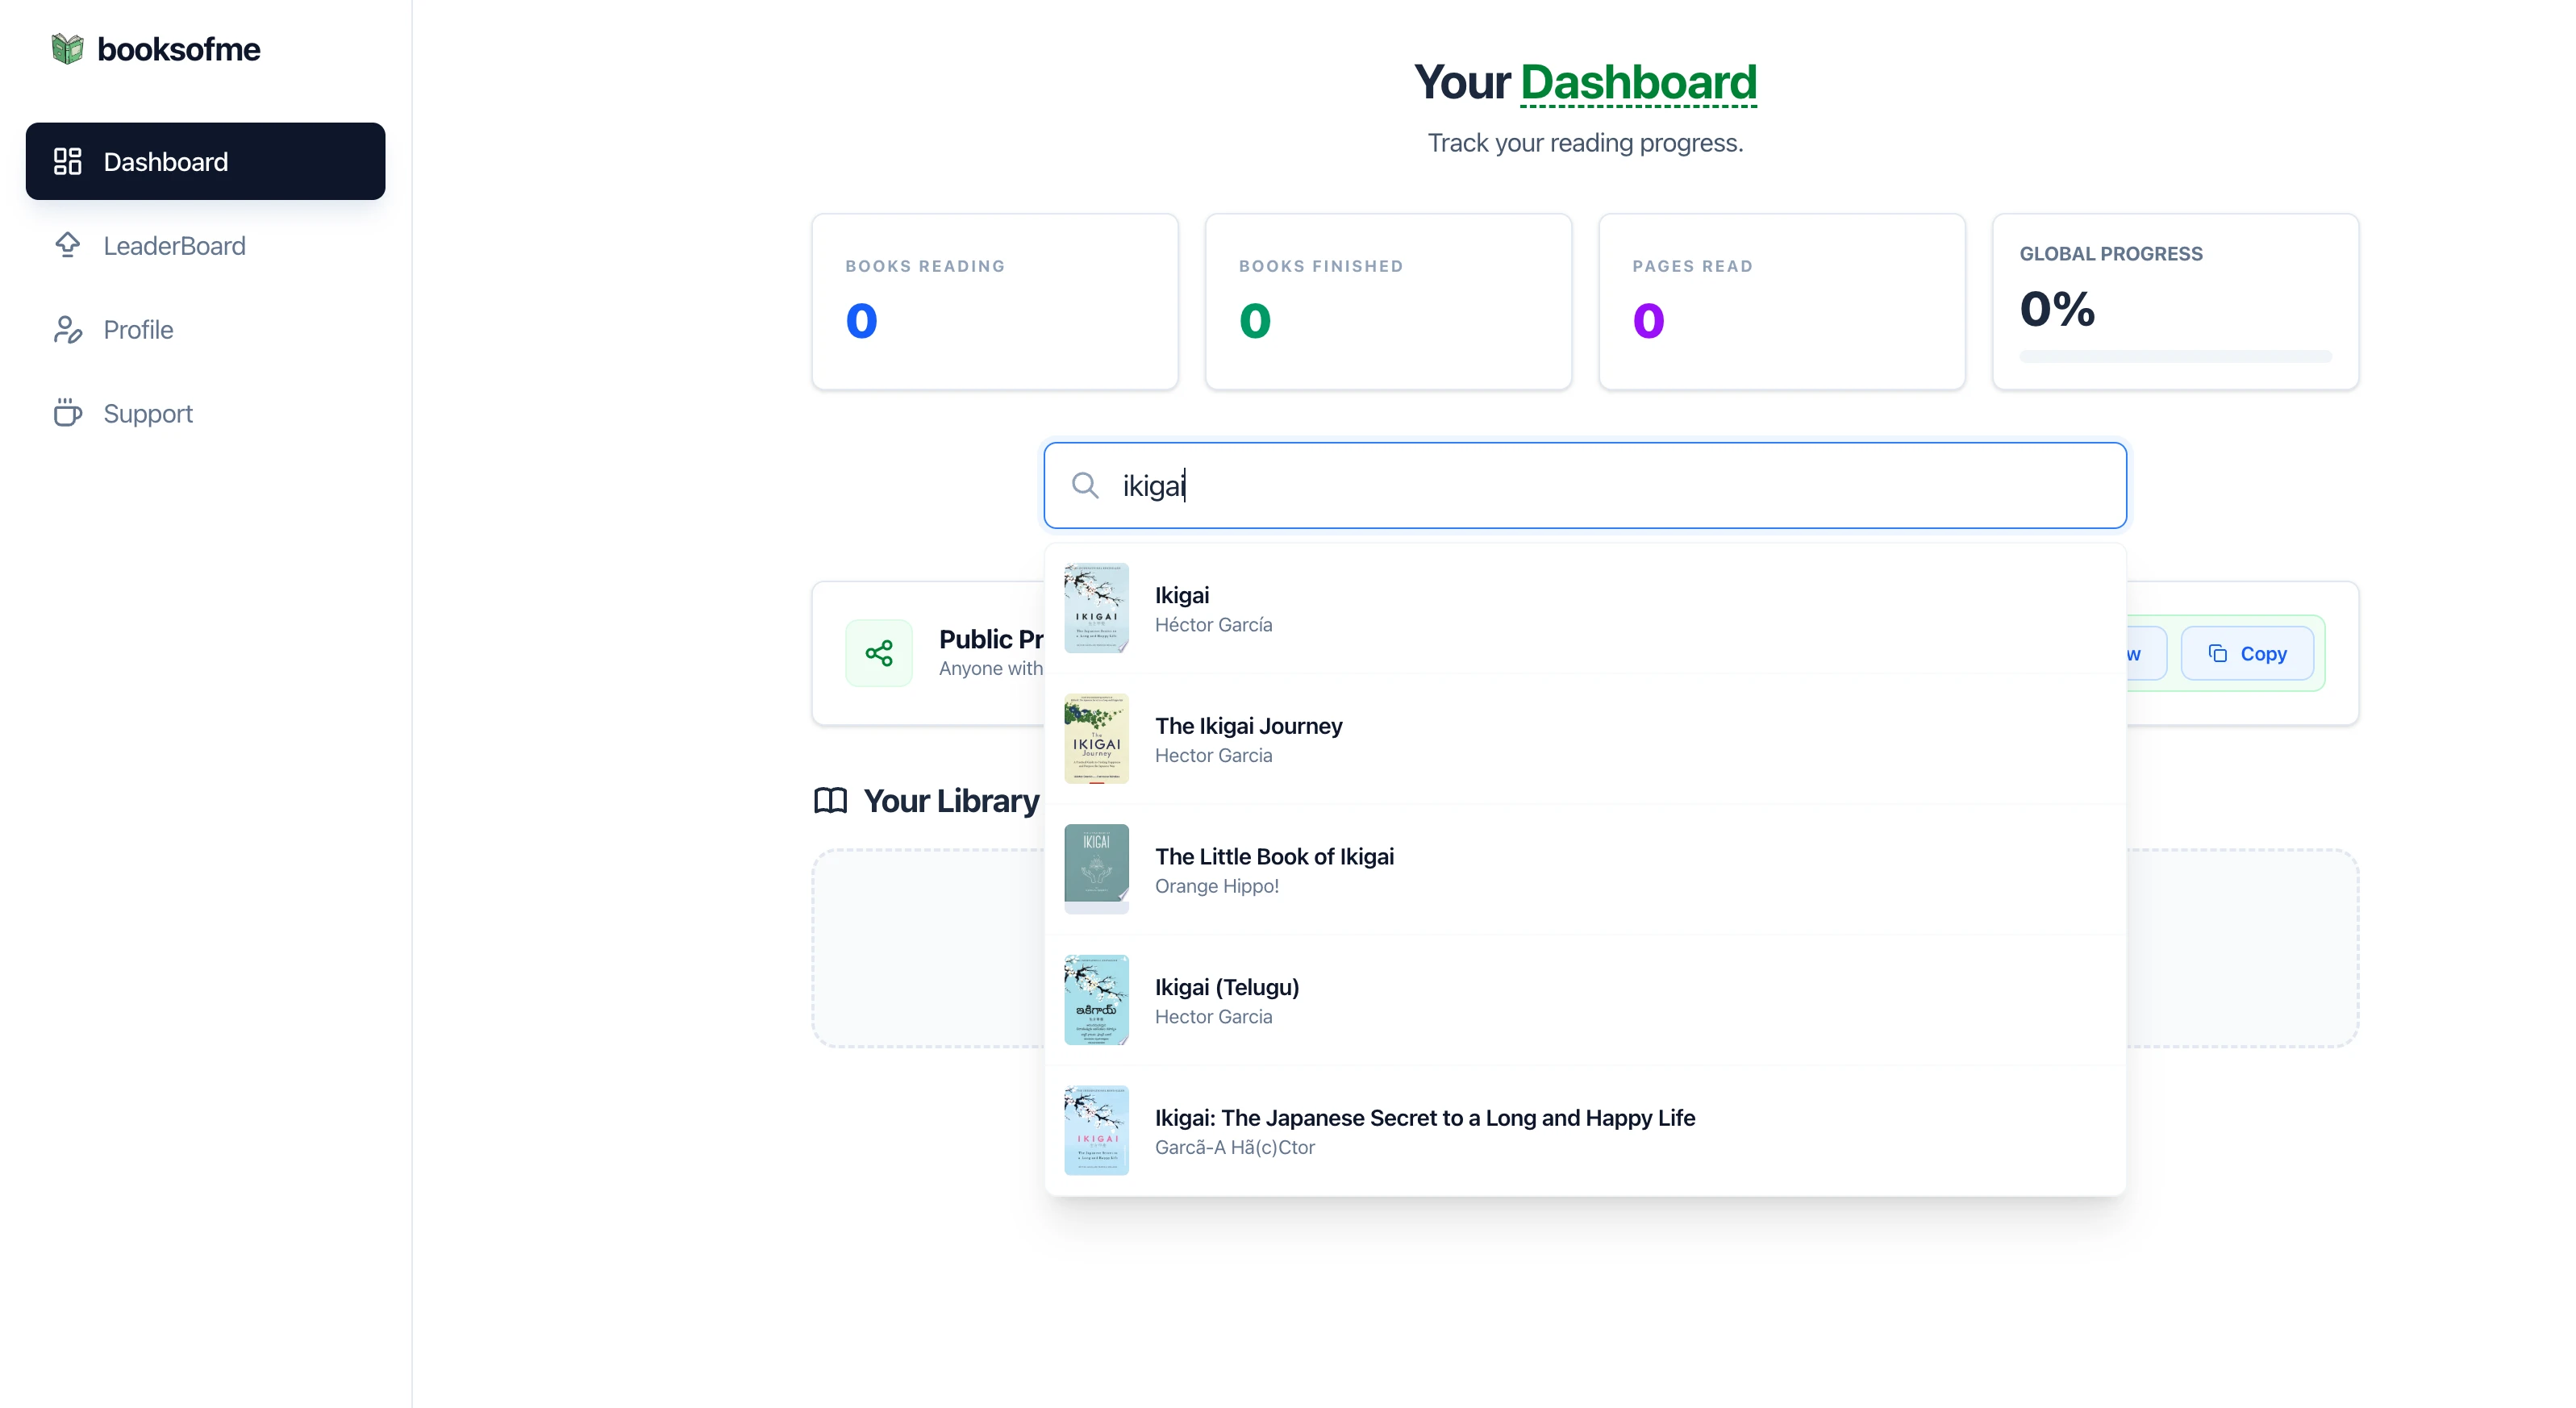Open LeaderBoard from the sidebar
This screenshot has height=1408, width=2576.
(x=174, y=245)
